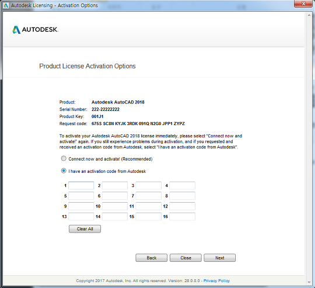Click the Copyright 2017 Autodesk version text
The image size is (315, 288).
click(138, 280)
